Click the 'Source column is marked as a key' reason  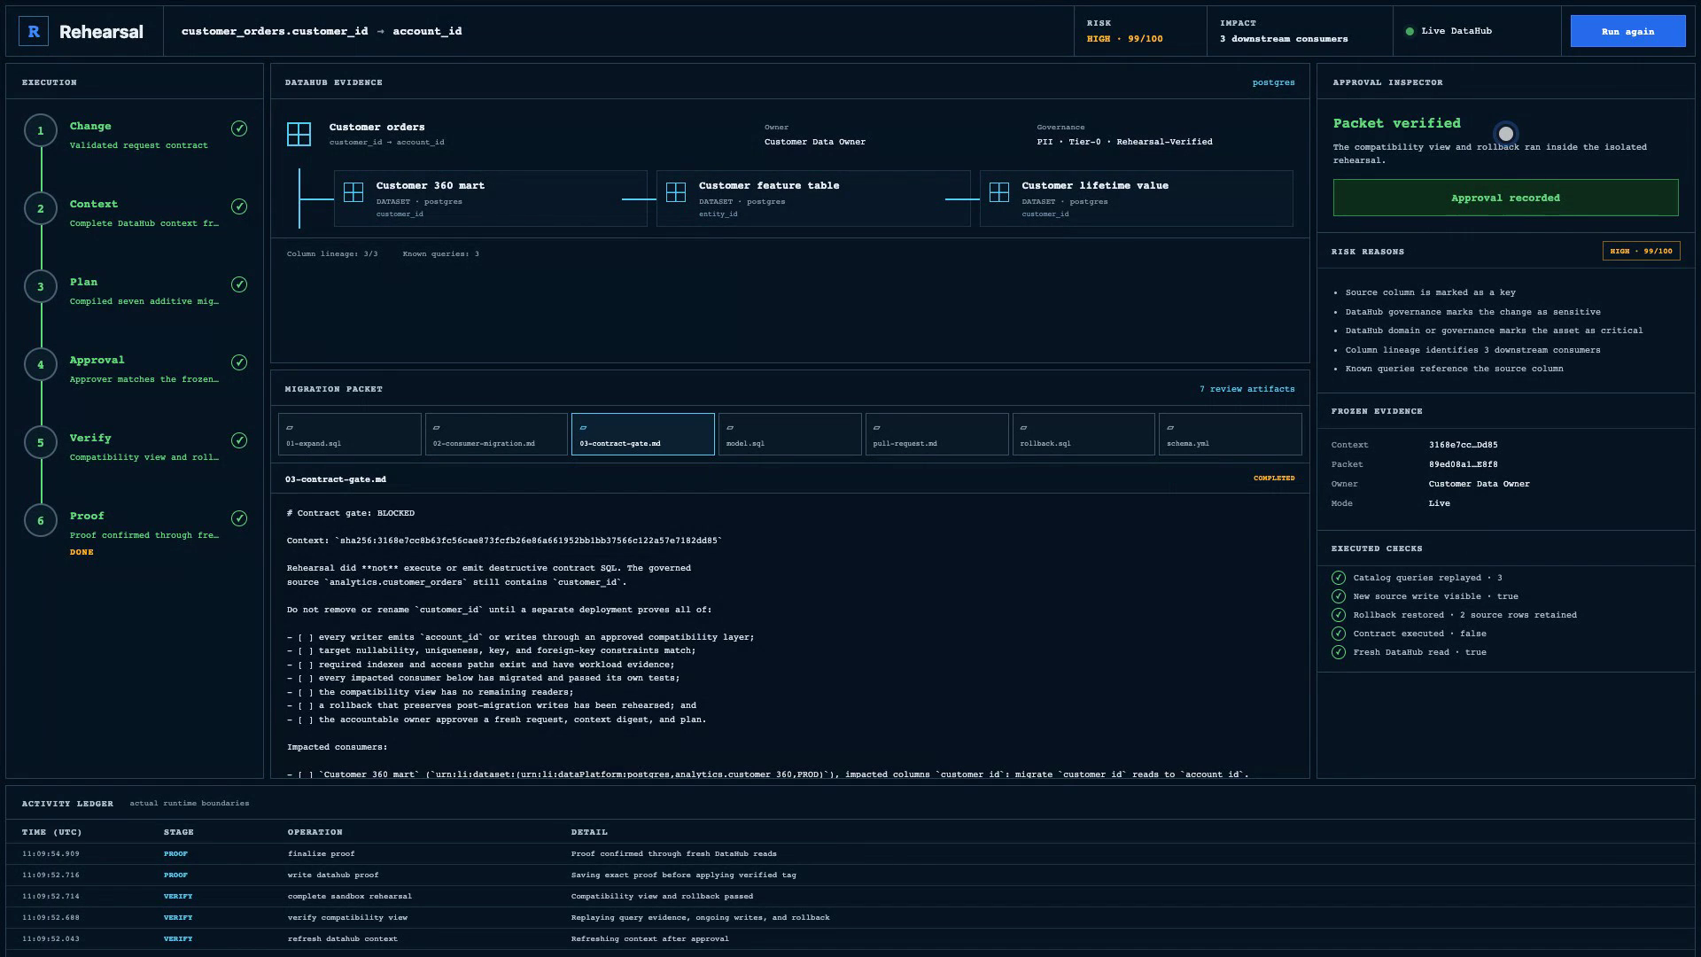[1431, 292]
